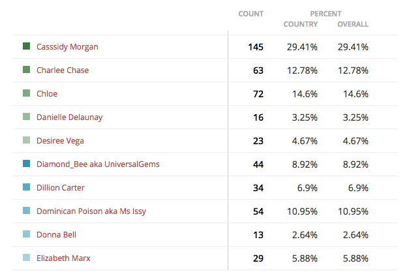Open the Charlee Chase link
This screenshot has height=278, width=409.
[63, 70]
